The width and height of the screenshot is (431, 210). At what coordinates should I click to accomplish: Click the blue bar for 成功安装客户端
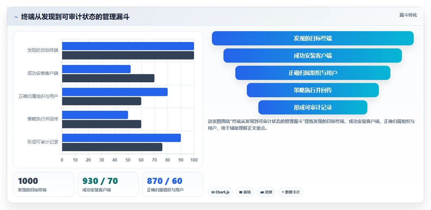pyautogui.click(x=96, y=69)
